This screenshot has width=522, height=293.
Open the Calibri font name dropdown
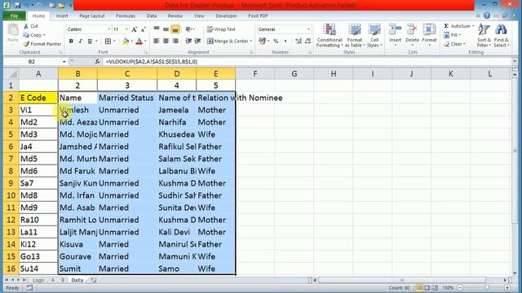(x=108, y=29)
